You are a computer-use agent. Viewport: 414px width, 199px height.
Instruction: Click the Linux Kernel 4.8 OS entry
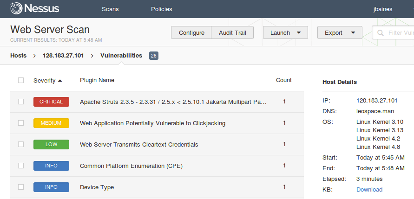378,147
